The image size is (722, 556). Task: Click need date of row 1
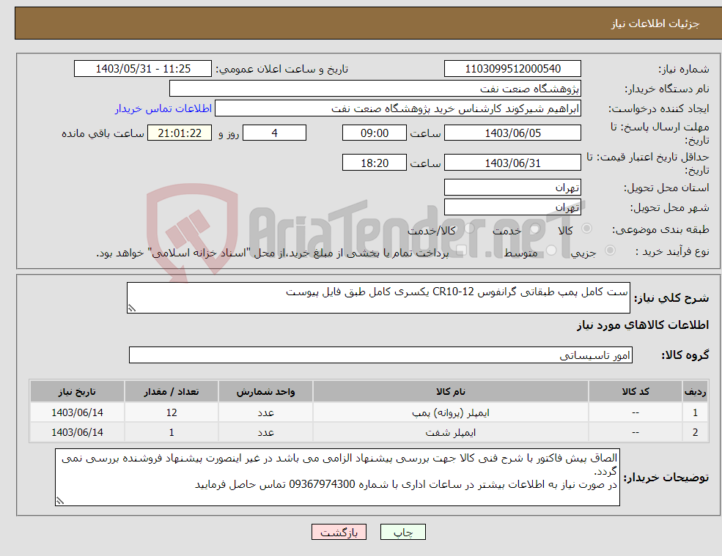click(x=77, y=413)
